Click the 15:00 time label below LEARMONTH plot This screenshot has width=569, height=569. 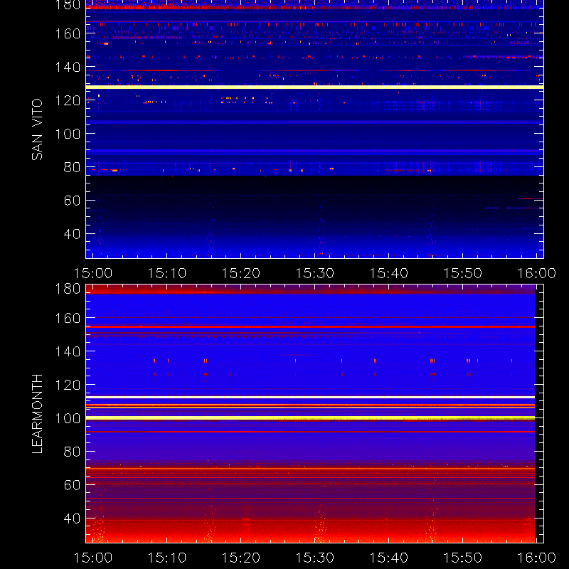[x=93, y=558]
